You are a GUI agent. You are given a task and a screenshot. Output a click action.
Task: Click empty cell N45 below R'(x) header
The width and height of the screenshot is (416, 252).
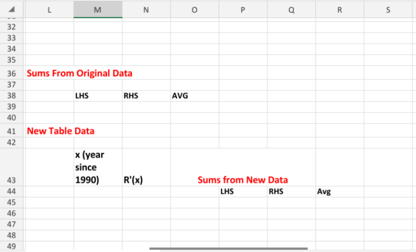(146, 202)
